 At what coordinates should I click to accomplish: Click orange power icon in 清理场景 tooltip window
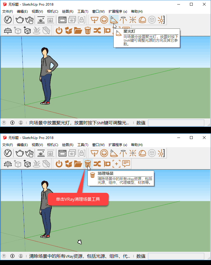(59, 164)
